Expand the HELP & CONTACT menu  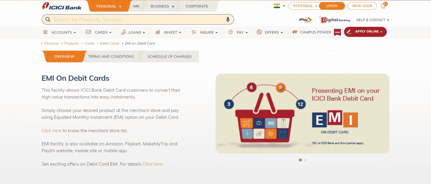373,20
